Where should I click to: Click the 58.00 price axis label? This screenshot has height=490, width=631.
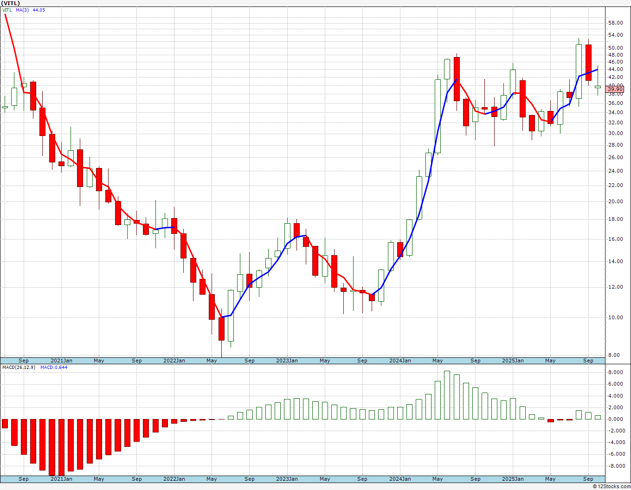(x=615, y=23)
